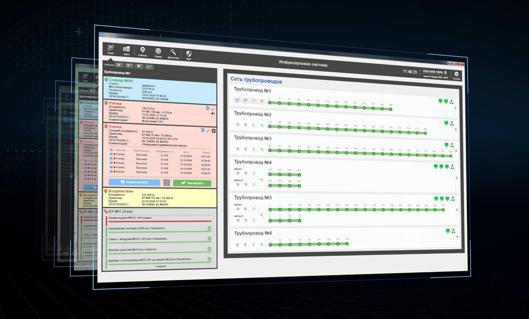The width and height of the screenshot is (529, 319).
Task: Open the Схема view in the toolbar
Action: point(111,49)
